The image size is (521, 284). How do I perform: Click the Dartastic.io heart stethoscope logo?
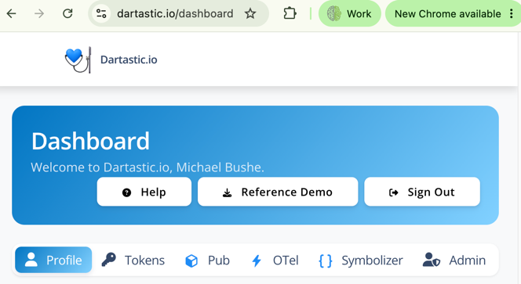(x=78, y=59)
